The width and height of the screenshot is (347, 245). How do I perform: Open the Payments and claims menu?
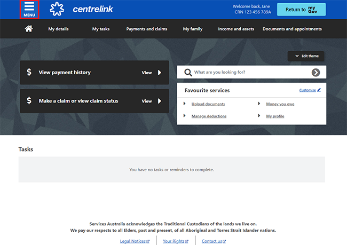[146, 29]
